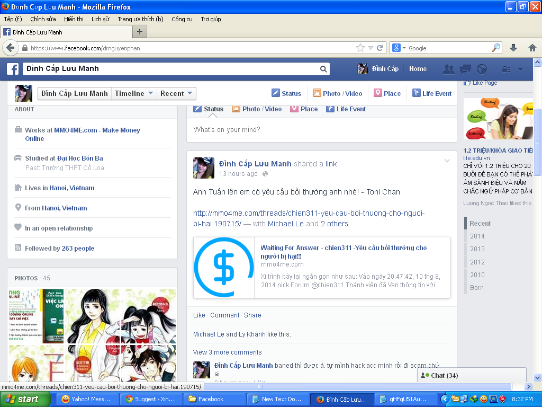Open the Timeline dropdown
This screenshot has width=542, height=407.
tap(134, 93)
